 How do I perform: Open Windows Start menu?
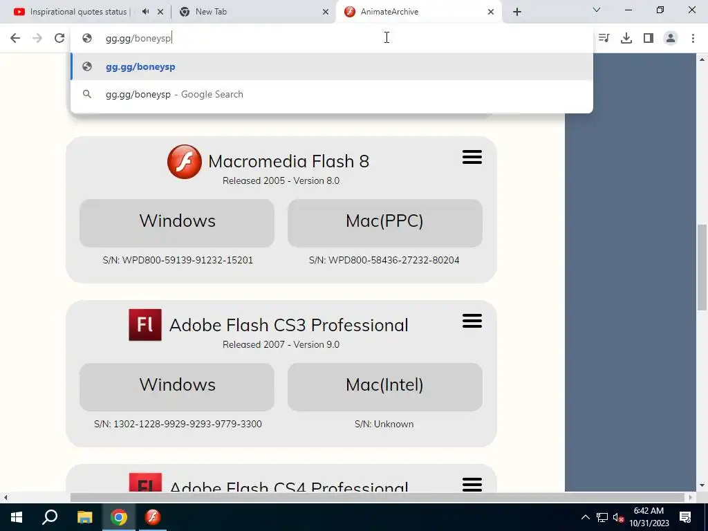tap(17, 517)
